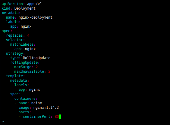Click the strategy key
This screenshot has height=125, width=170.
pyautogui.click(x=14, y=53)
